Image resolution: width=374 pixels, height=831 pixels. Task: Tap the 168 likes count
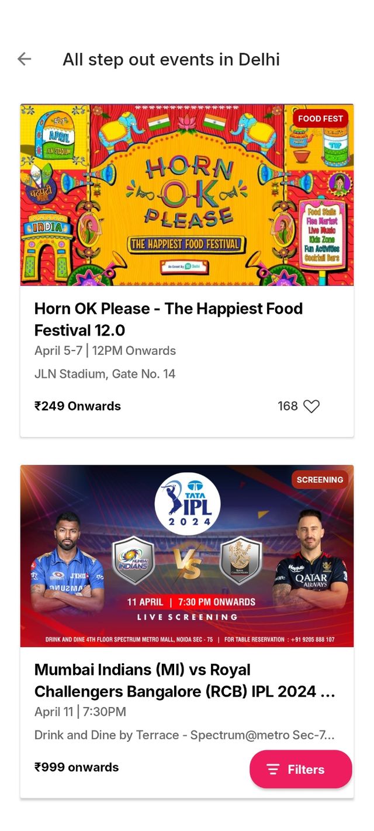[x=288, y=406]
